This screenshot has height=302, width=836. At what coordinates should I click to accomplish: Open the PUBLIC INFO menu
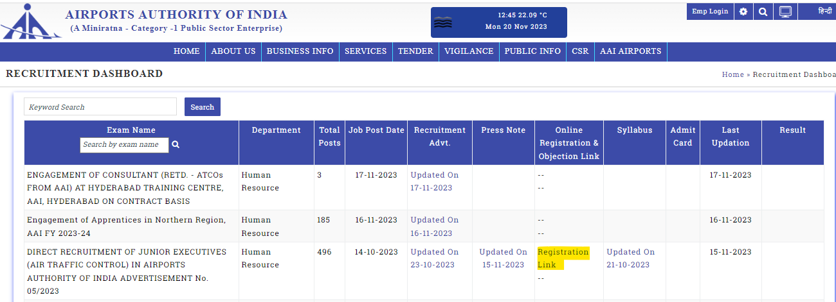click(532, 51)
